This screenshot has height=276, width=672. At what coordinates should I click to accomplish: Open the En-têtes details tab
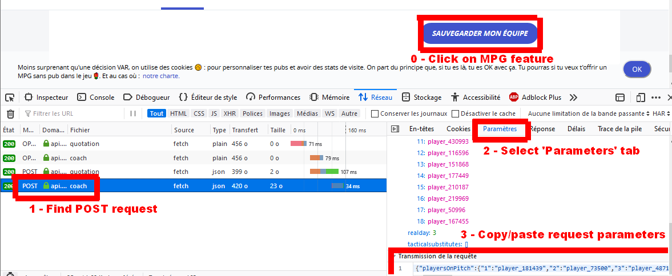point(422,129)
